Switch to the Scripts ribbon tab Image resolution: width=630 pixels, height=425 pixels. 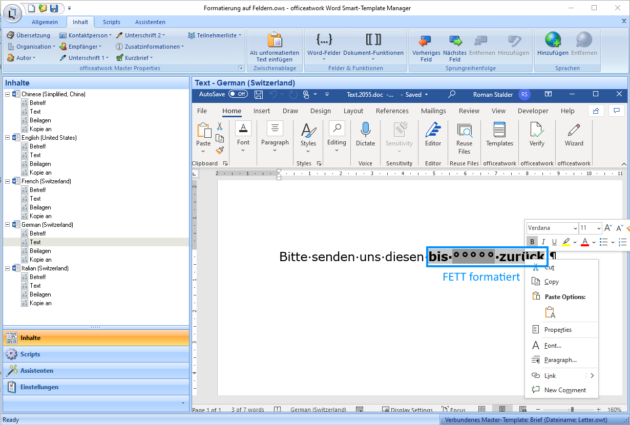tap(112, 22)
